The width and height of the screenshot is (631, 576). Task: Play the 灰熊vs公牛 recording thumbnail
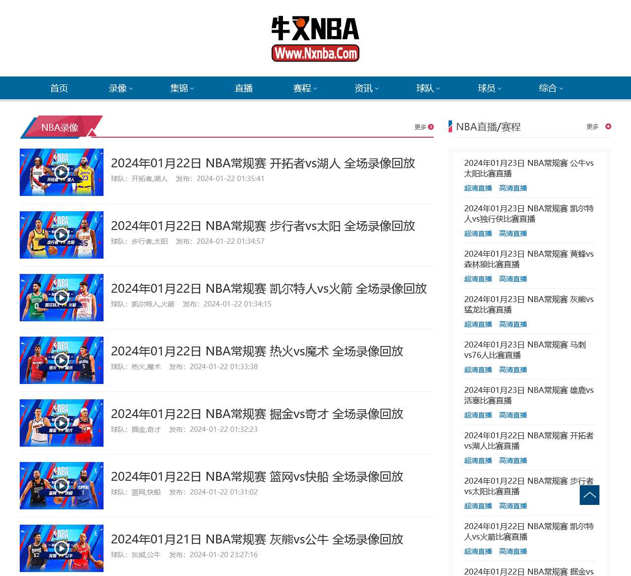coord(61,548)
